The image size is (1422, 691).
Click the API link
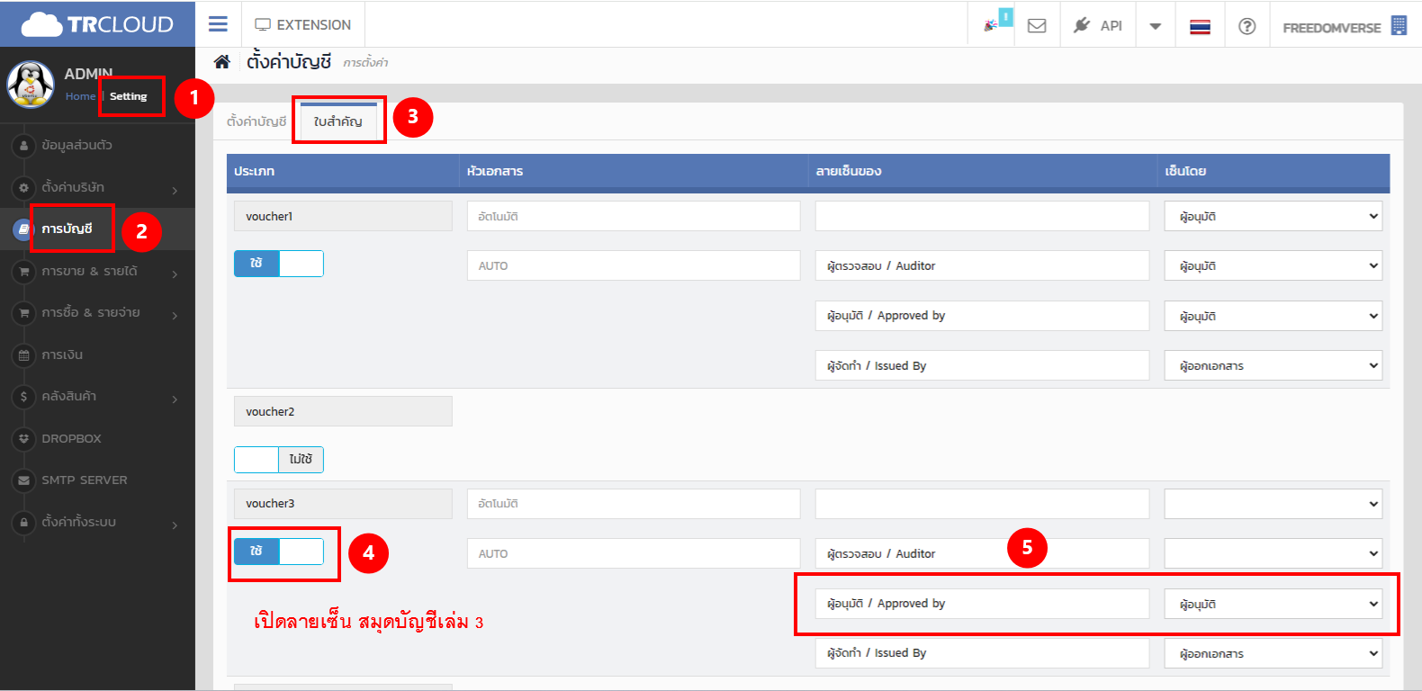(1111, 26)
